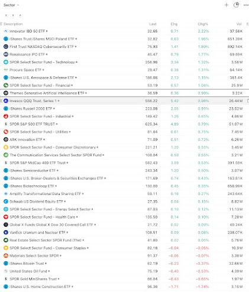249x292 pixels.
Task: Select 'iShares U.S. Home Construction ETF'
Action: click(x=40, y=287)
